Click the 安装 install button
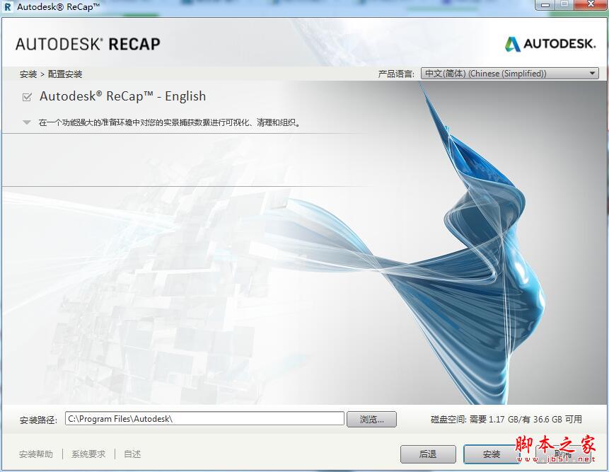Viewport: 609px width, 472px height. [x=492, y=454]
